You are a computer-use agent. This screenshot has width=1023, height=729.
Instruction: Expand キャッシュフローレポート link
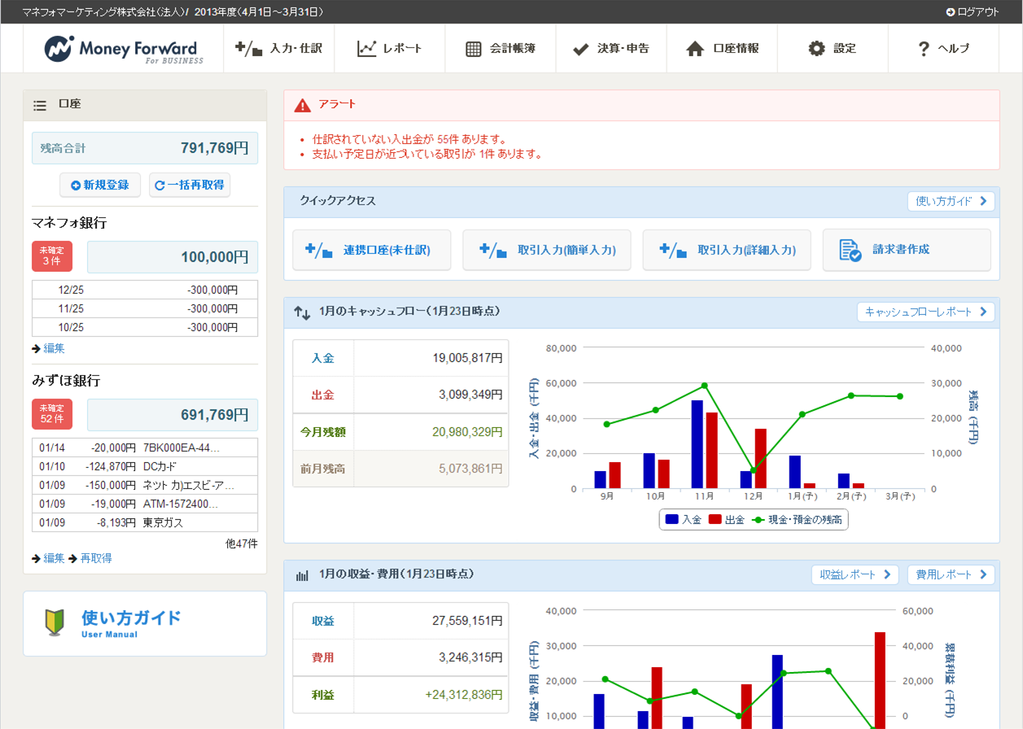[927, 312]
